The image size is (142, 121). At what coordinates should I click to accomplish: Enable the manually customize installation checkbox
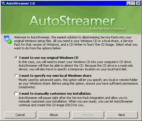(x=16, y=94)
